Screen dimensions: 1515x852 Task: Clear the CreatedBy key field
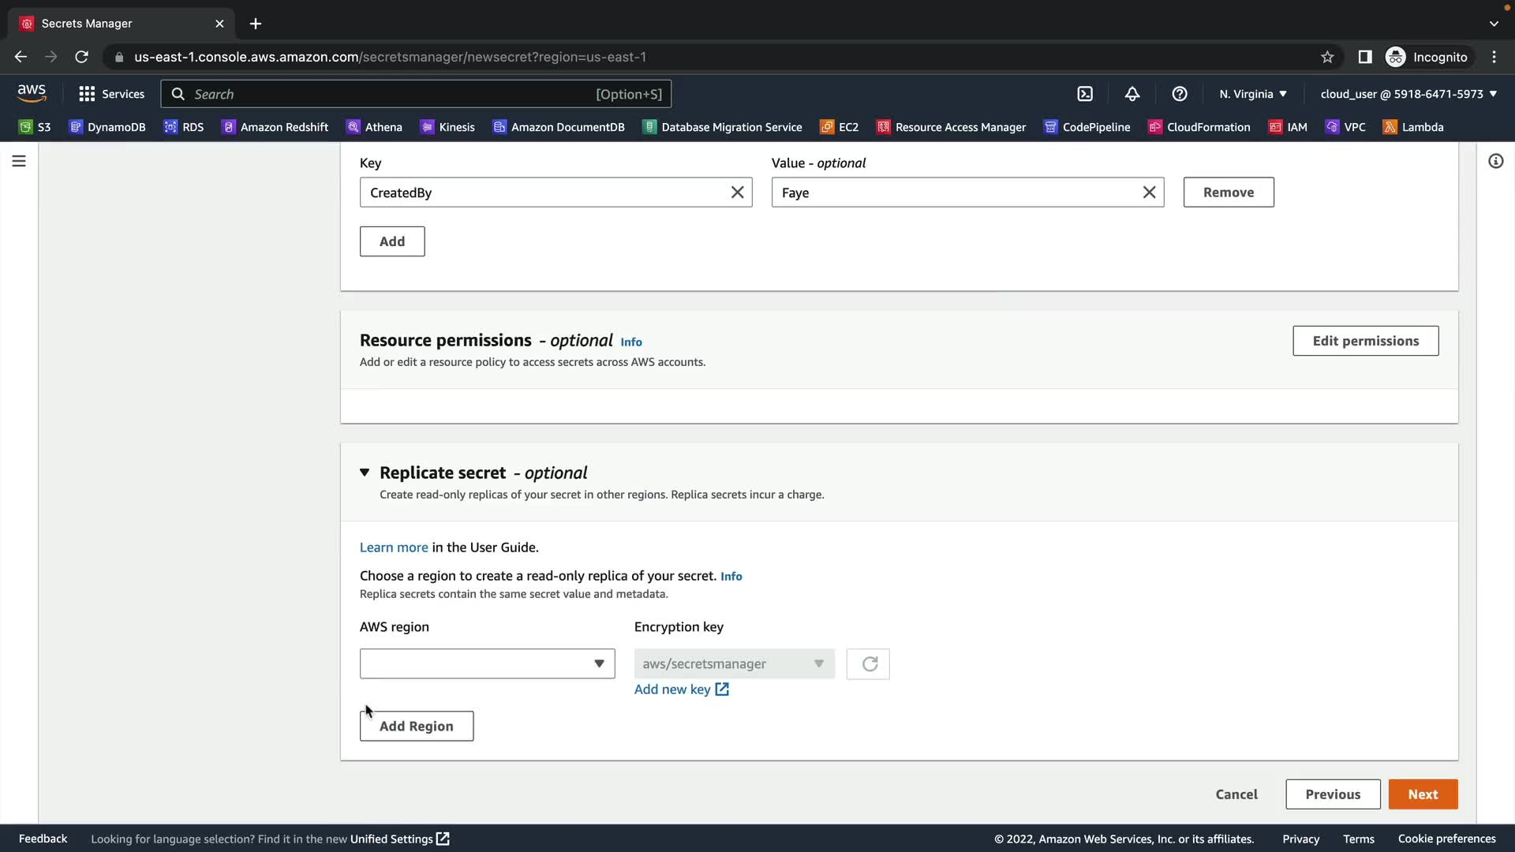tap(737, 192)
